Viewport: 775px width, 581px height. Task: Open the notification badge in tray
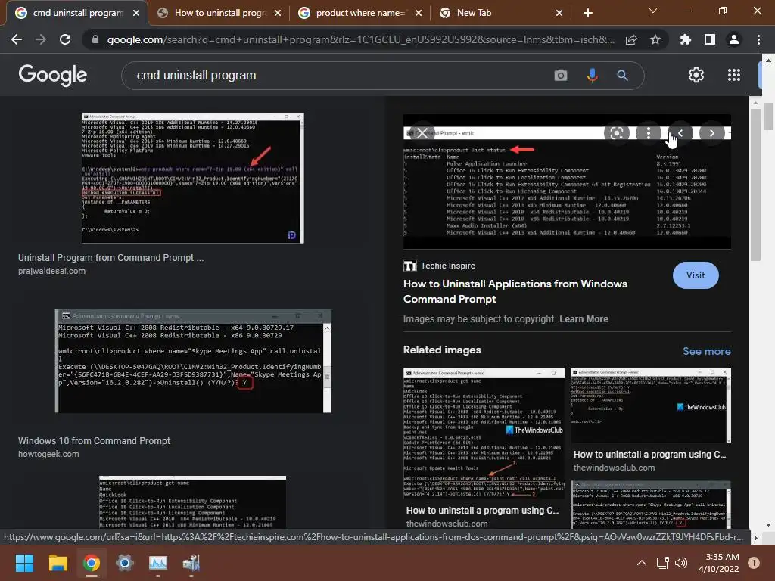click(753, 563)
